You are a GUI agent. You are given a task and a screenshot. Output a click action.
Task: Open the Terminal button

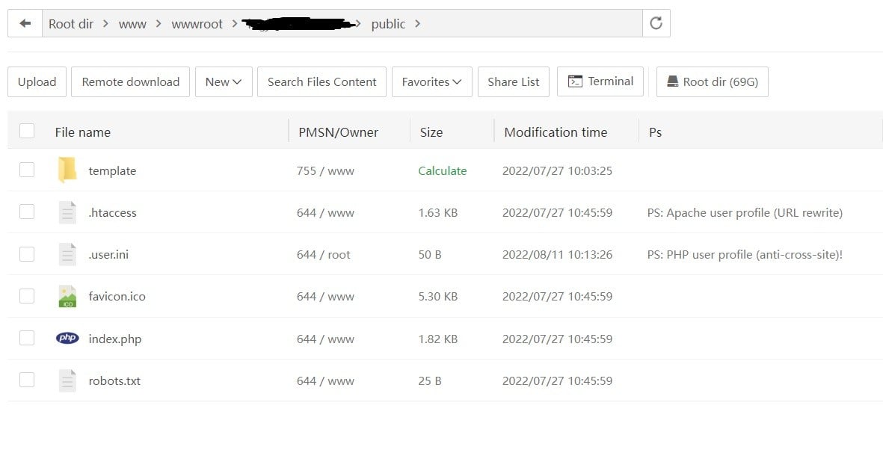600,81
